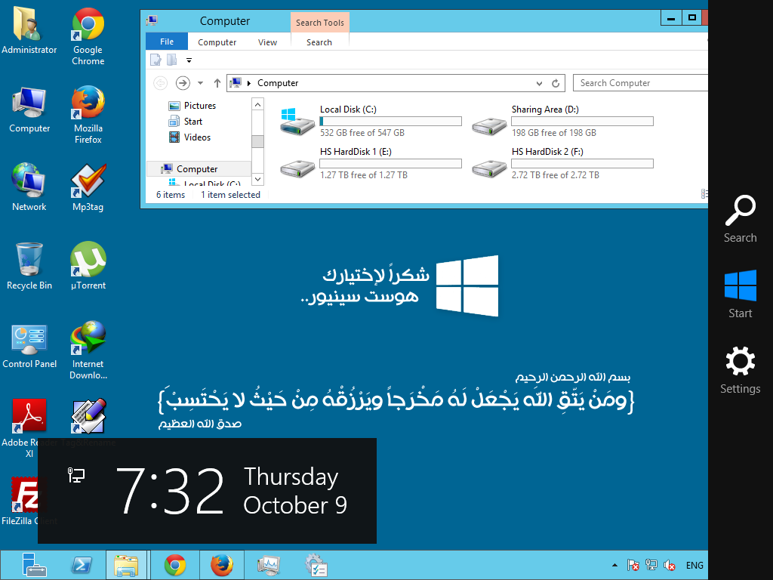The height and width of the screenshot is (580, 773).
Task: Switch to the Computer ribbon tab
Action: point(217,42)
